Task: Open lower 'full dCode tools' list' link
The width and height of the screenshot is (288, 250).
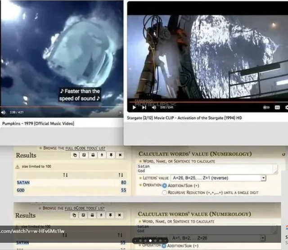Action: click(85, 208)
